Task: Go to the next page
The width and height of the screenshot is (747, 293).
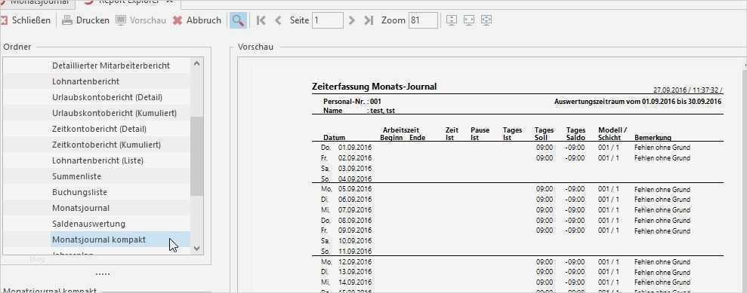Action: point(351,20)
